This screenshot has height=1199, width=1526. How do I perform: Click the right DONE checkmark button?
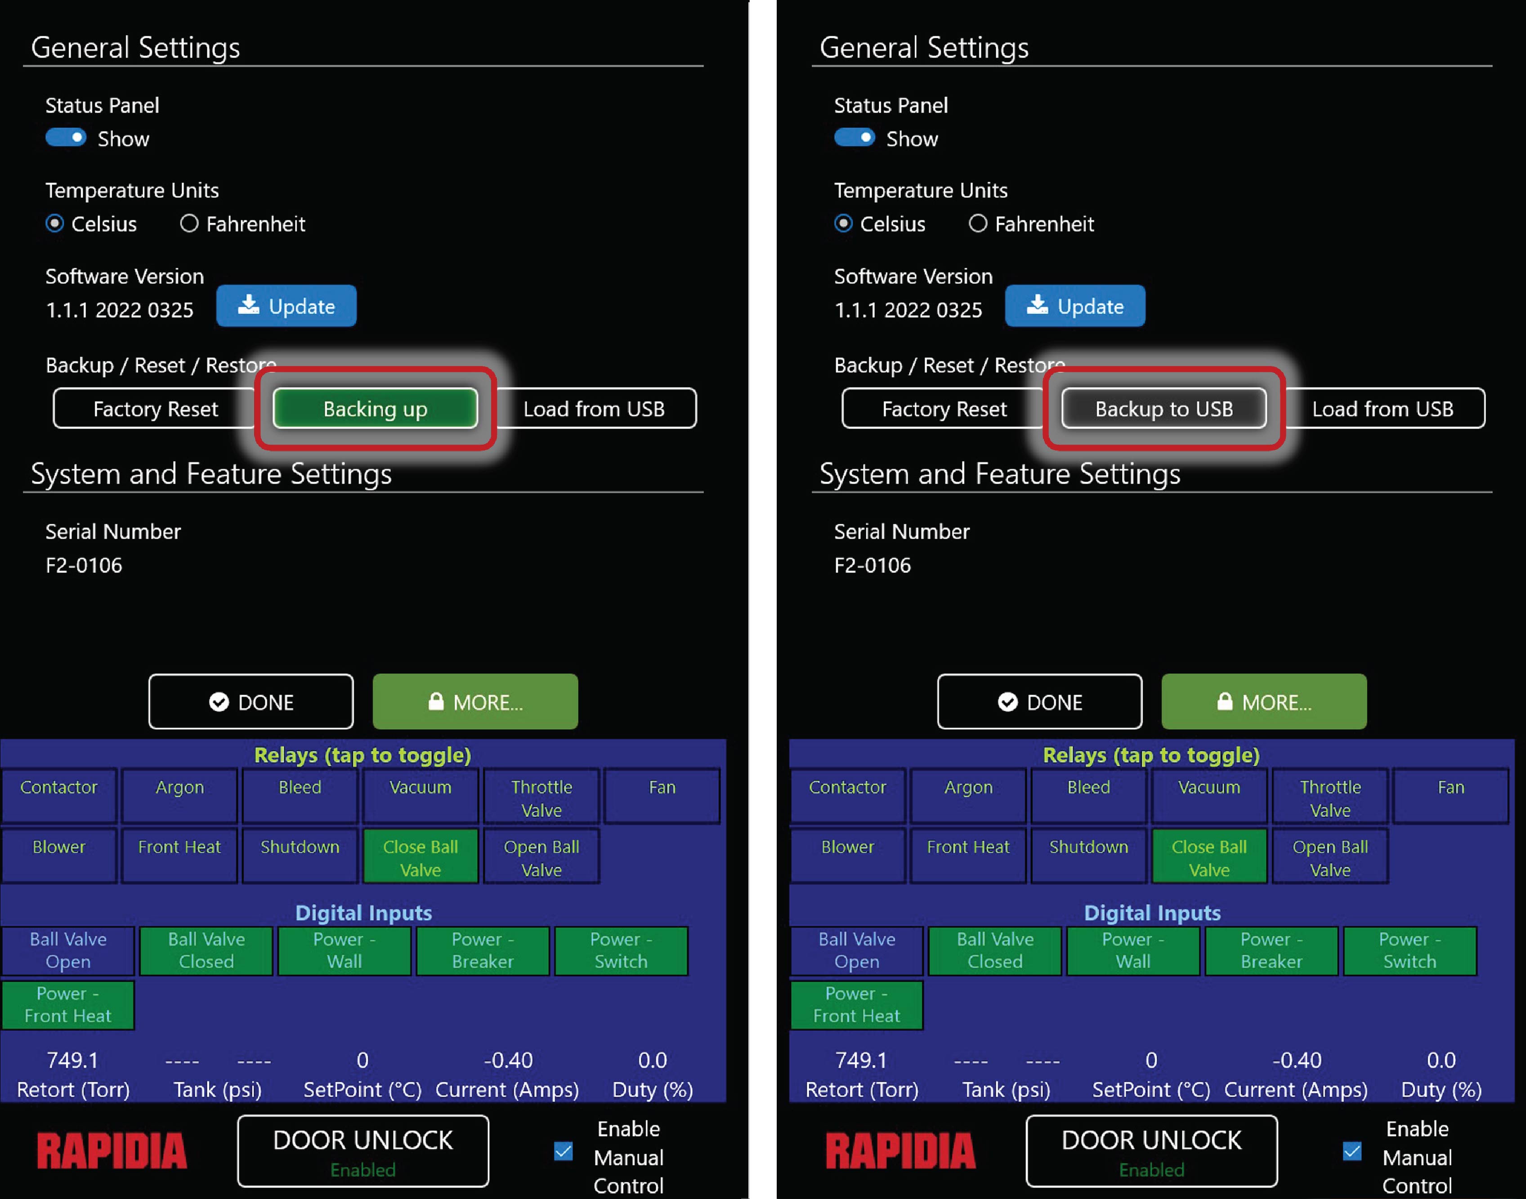click(1039, 702)
